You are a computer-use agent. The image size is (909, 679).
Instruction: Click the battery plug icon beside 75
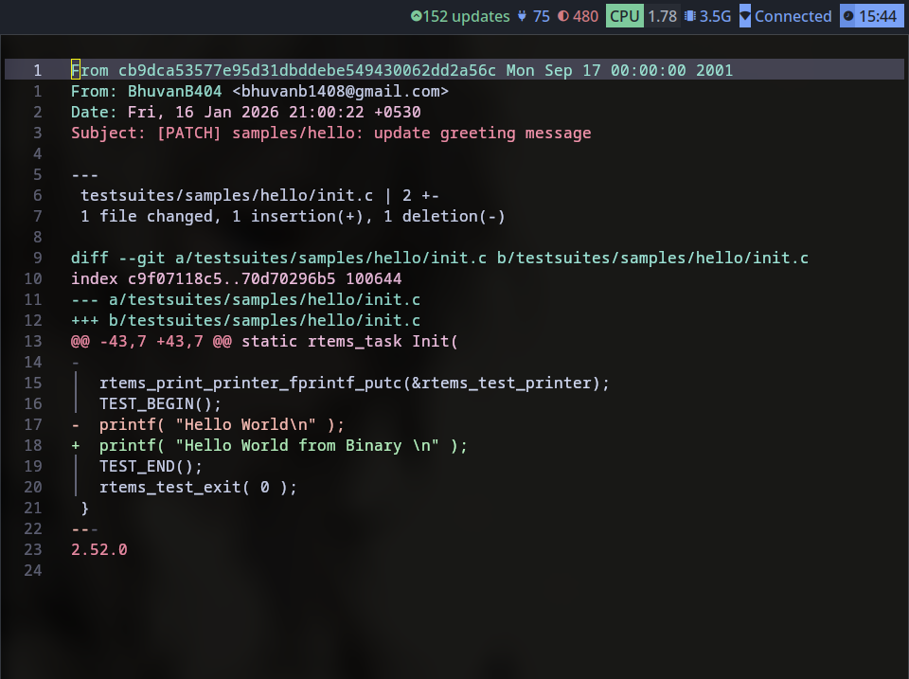pos(523,16)
